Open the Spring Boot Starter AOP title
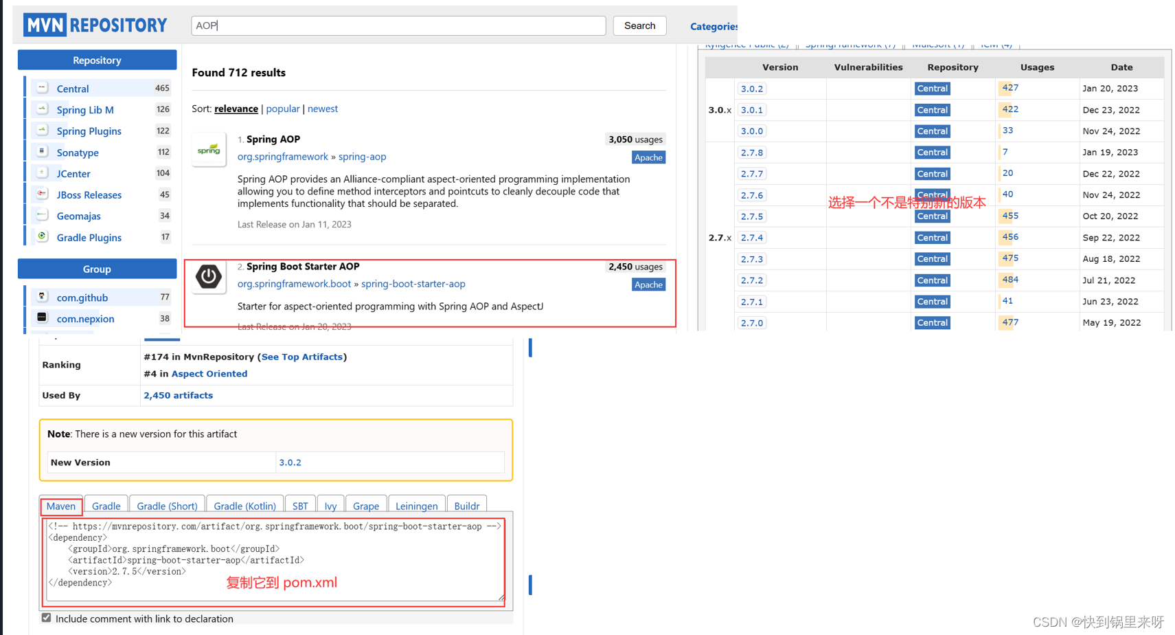 tap(303, 266)
